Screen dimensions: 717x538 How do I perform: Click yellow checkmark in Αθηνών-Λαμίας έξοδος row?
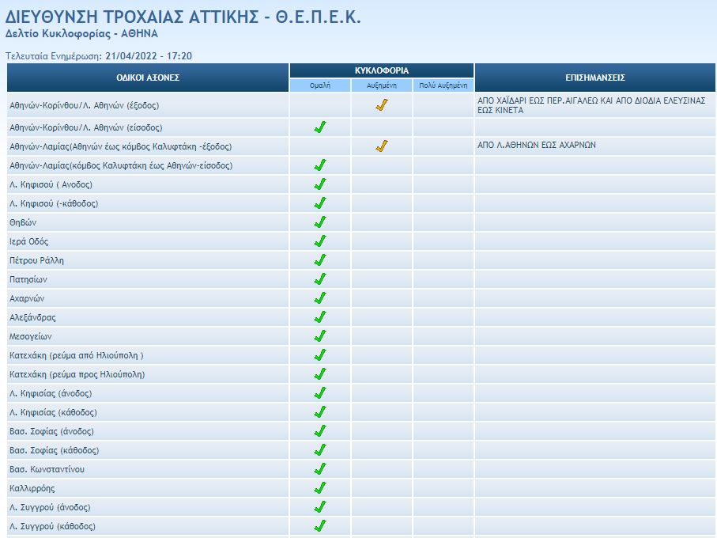pos(382,146)
